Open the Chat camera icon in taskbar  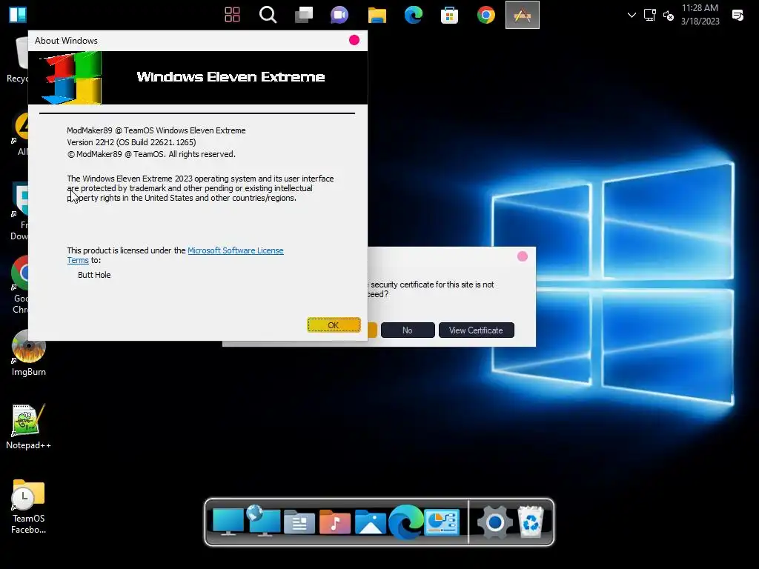339,15
